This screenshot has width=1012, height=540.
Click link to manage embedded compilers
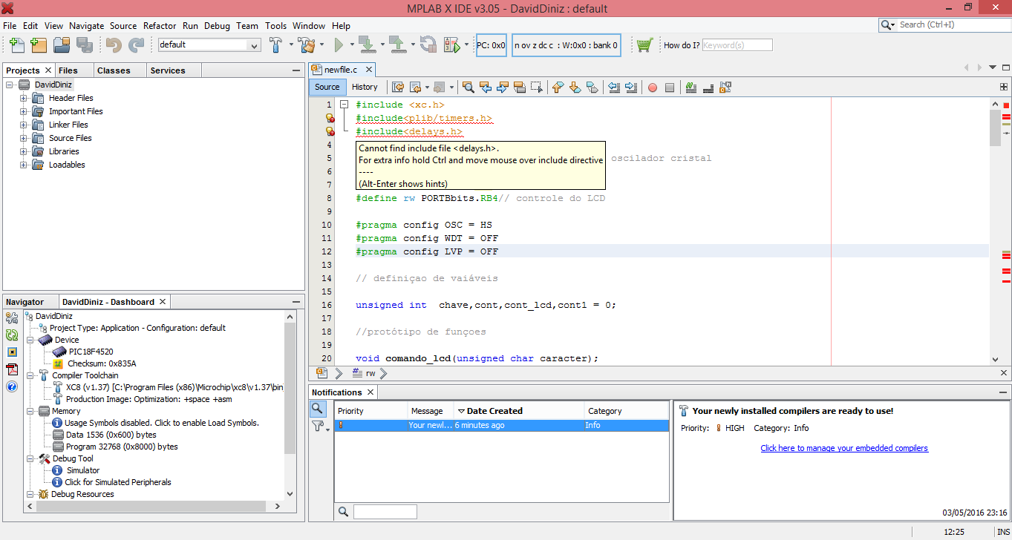pyautogui.click(x=844, y=448)
